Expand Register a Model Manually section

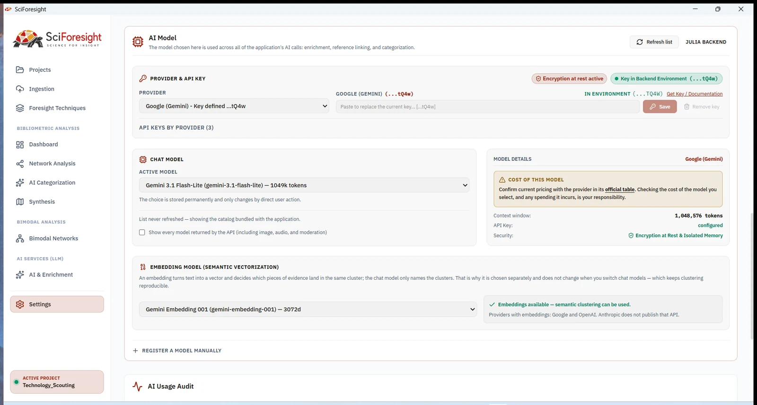[177, 351]
